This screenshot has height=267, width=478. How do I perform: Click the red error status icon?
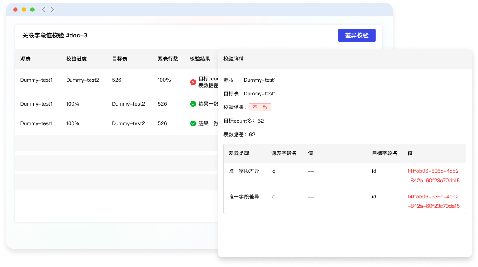193,82
